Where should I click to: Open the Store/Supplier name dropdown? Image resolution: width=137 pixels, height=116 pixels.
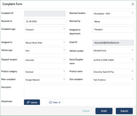(113, 60)
